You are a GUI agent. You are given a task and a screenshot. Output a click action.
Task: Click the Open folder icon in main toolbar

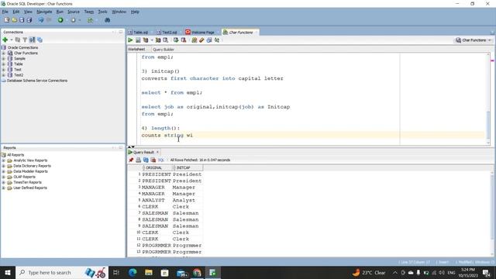(14, 20)
